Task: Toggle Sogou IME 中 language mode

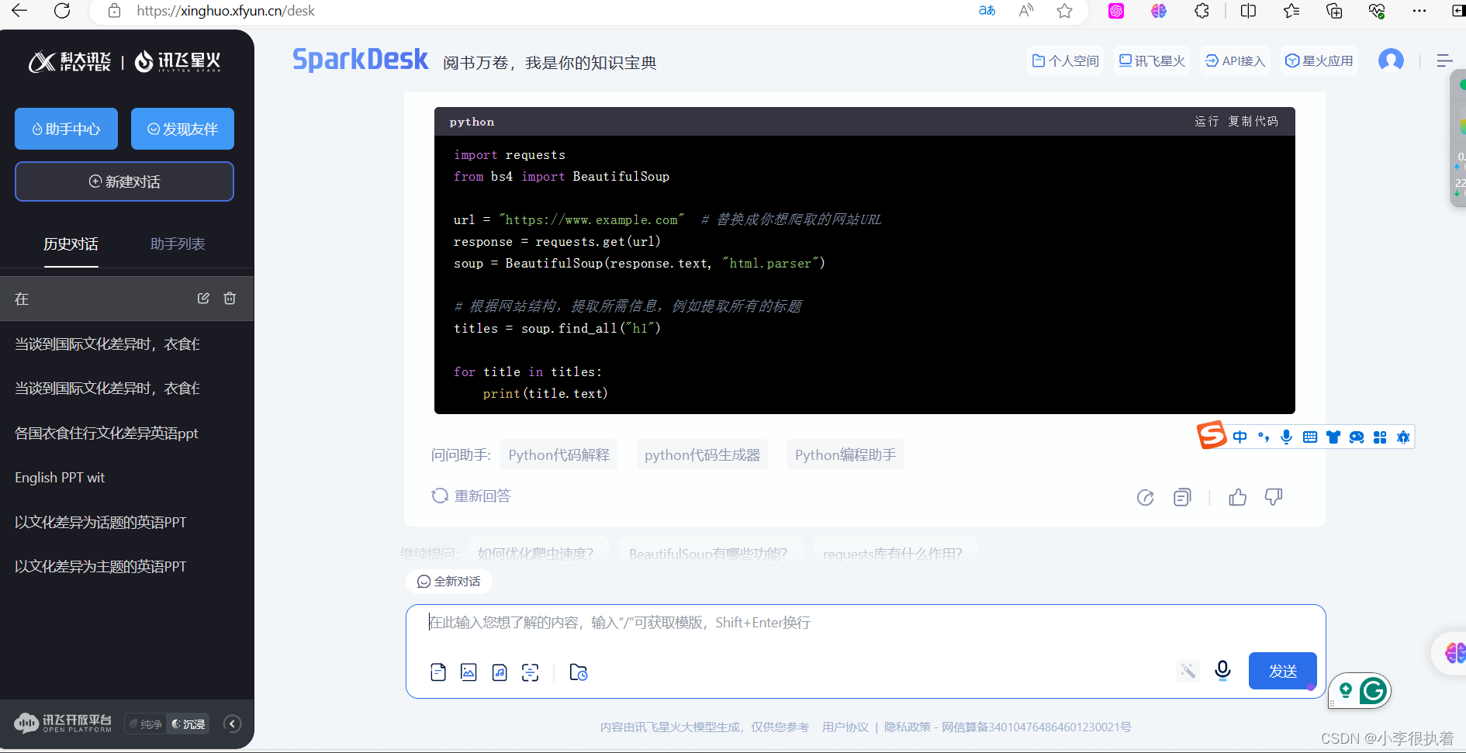Action: [1240, 437]
